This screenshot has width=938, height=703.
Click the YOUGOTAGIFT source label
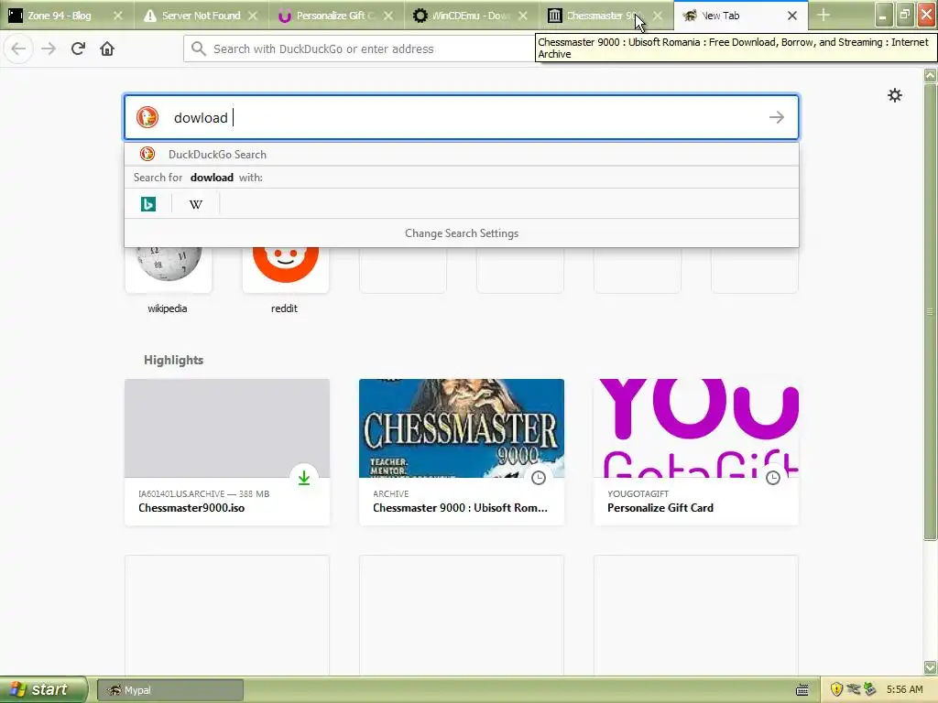[x=638, y=493]
